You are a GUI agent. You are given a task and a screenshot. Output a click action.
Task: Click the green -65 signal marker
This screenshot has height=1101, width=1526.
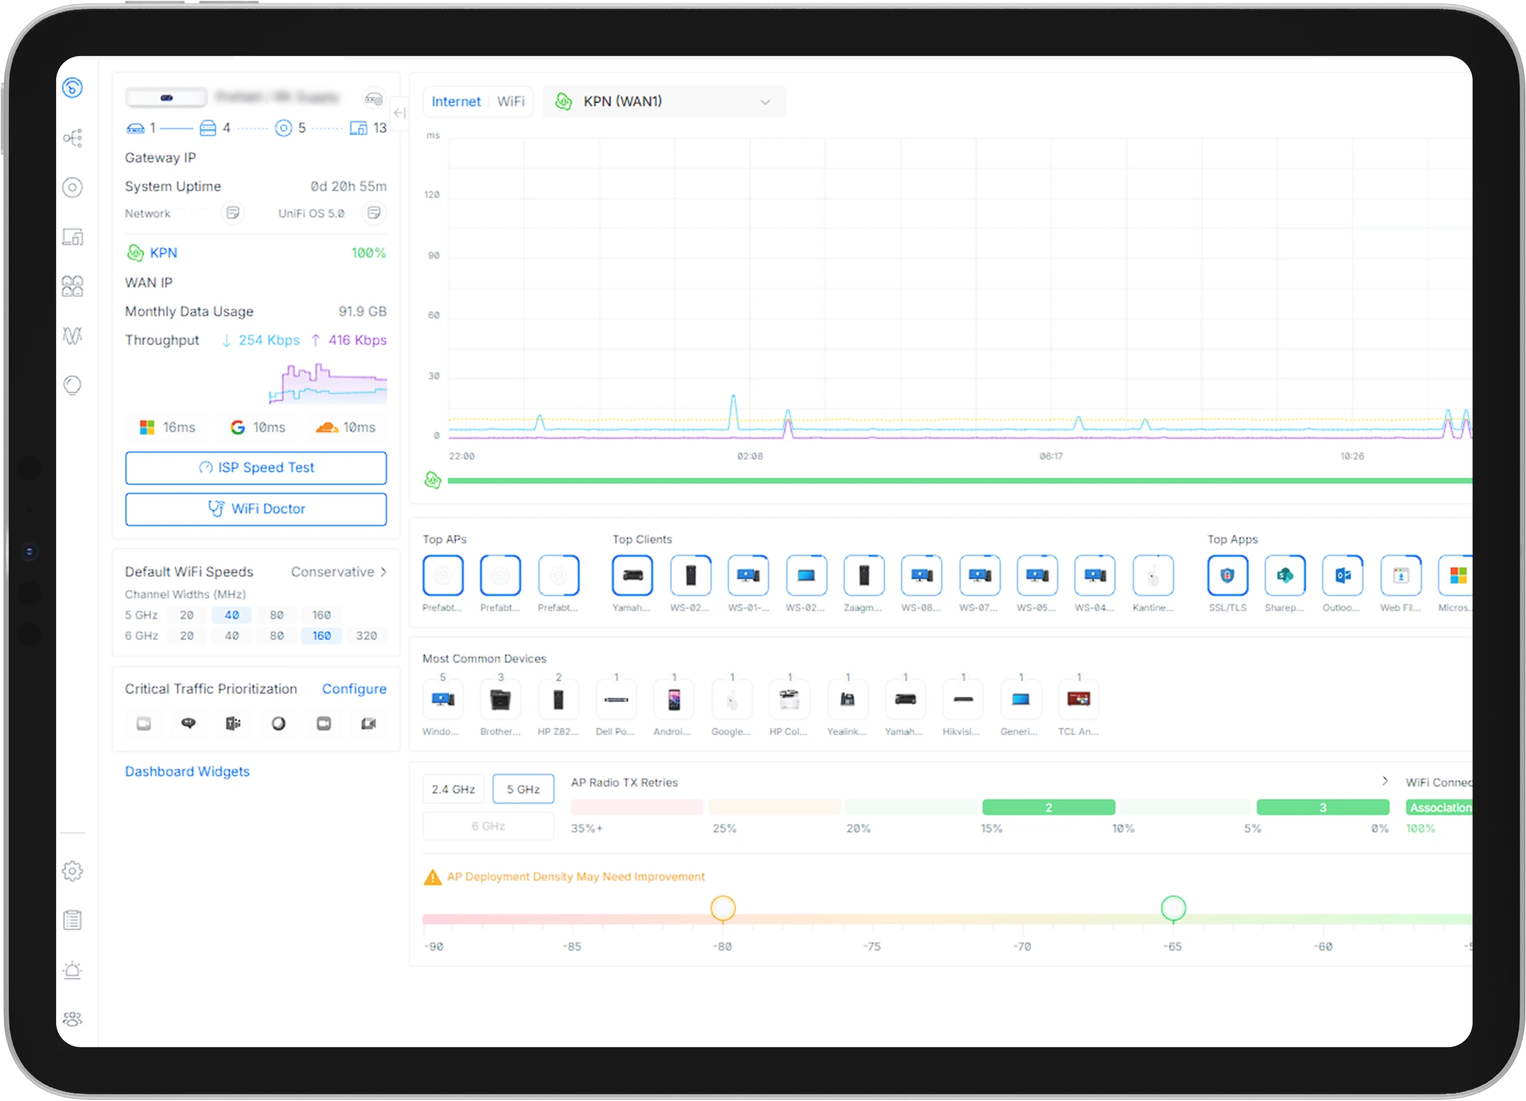point(1173,908)
